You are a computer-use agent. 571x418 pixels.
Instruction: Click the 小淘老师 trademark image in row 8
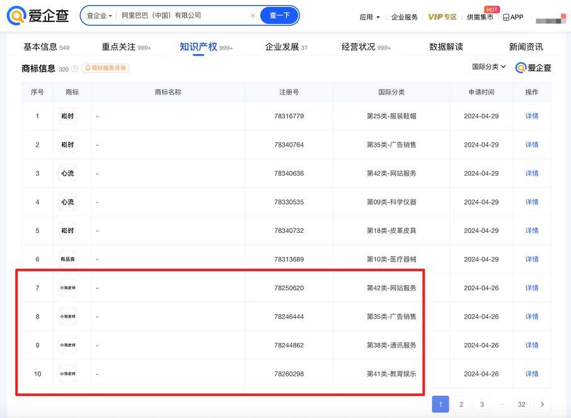tap(67, 317)
